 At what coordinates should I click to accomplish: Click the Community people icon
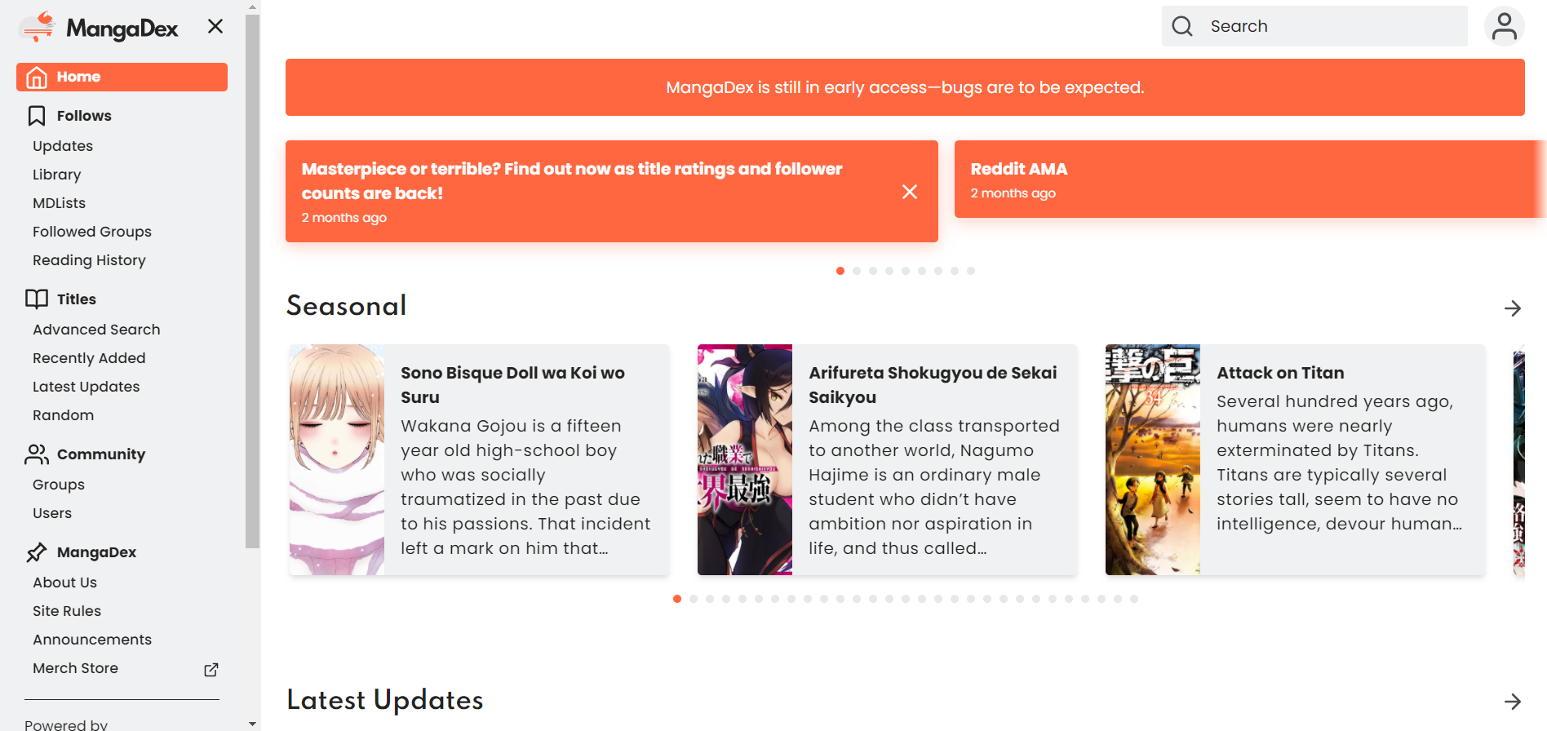click(37, 454)
